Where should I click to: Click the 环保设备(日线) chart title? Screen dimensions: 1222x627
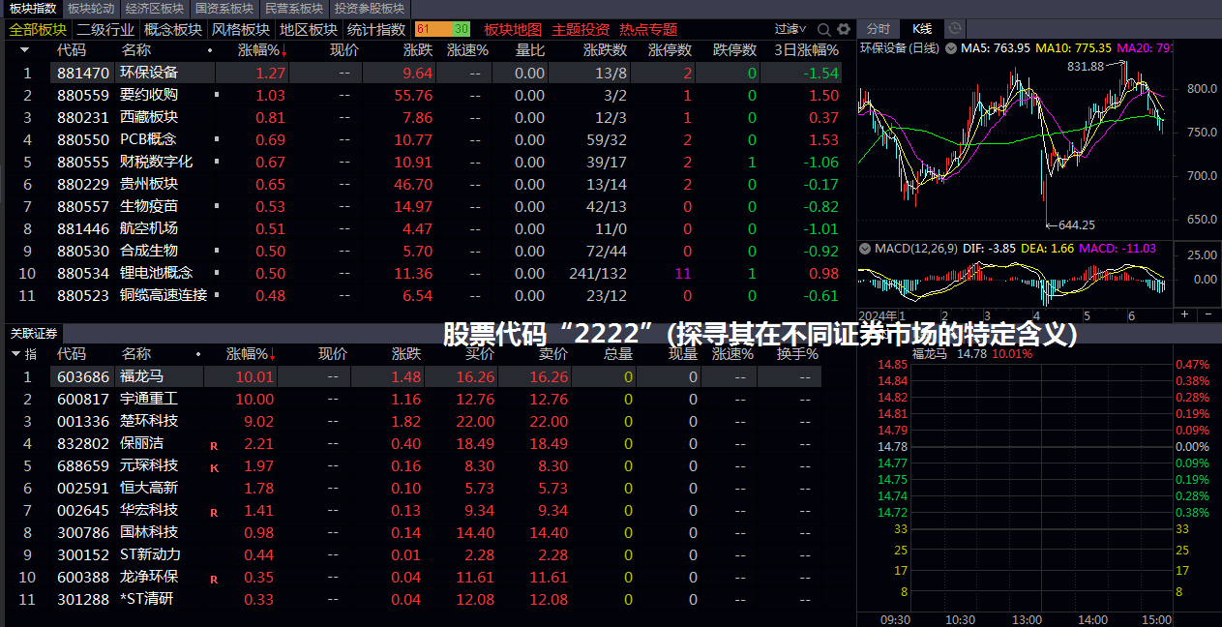[900, 47]
